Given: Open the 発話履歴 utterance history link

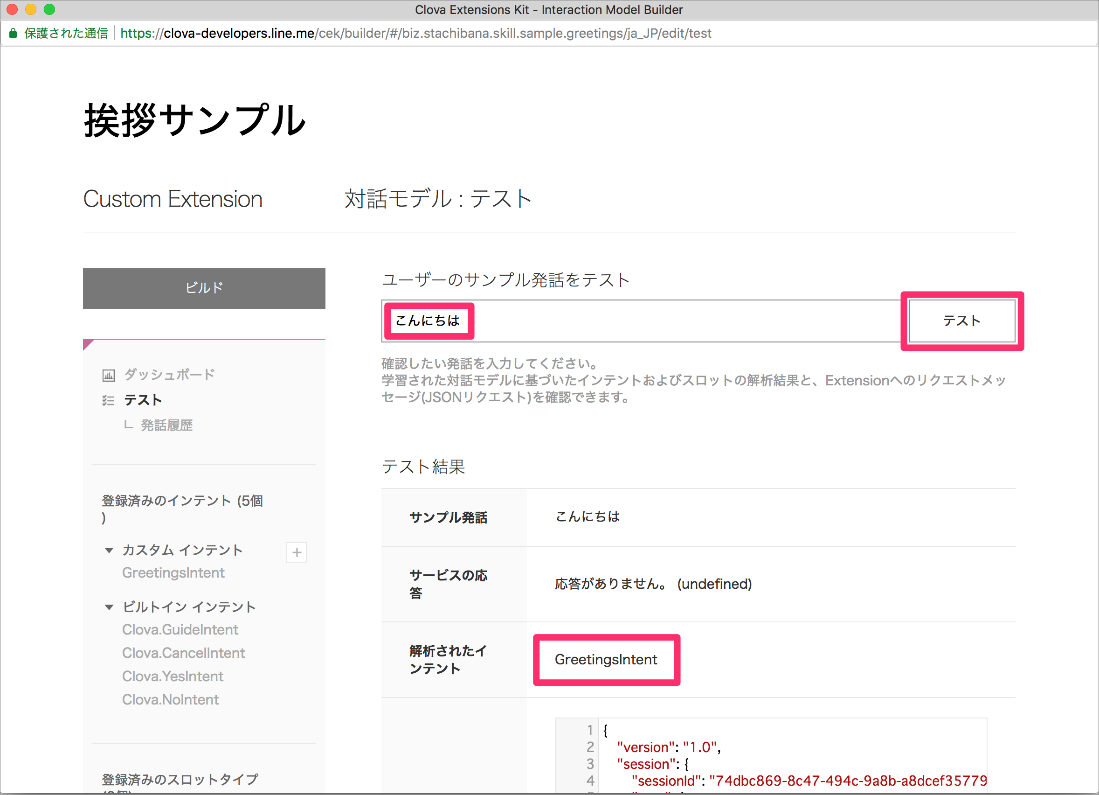Looking at the screenshot, I should coord(166,425).
